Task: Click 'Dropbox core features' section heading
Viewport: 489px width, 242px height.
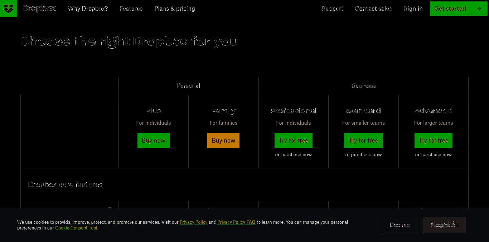Action: tap(66, 185)
